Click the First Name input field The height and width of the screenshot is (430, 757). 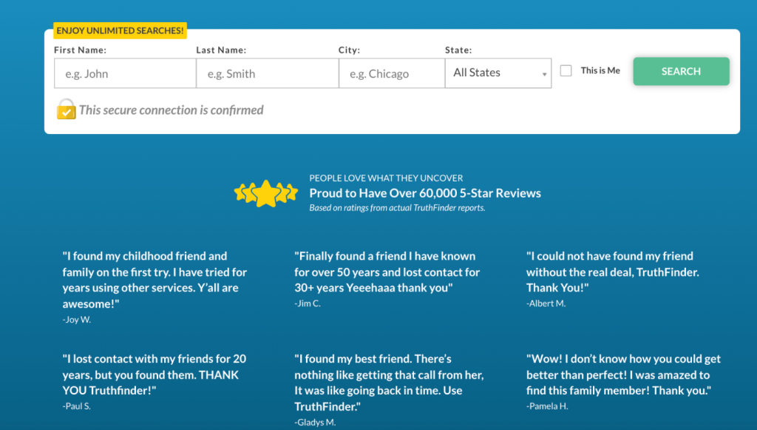pos(125,73)
